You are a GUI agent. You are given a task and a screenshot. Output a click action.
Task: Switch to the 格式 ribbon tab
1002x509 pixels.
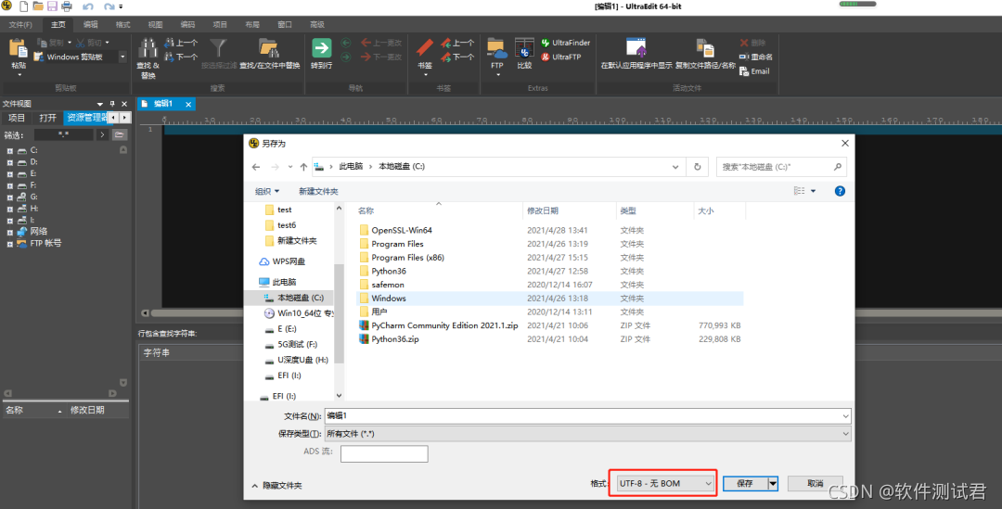pos(122,24)
